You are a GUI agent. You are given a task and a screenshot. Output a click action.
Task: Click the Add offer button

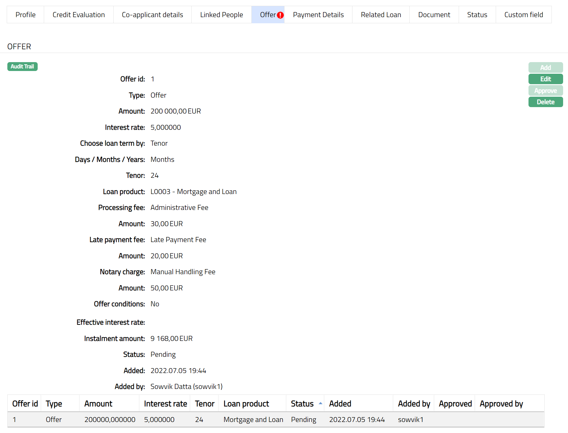(x=545, y=67)
